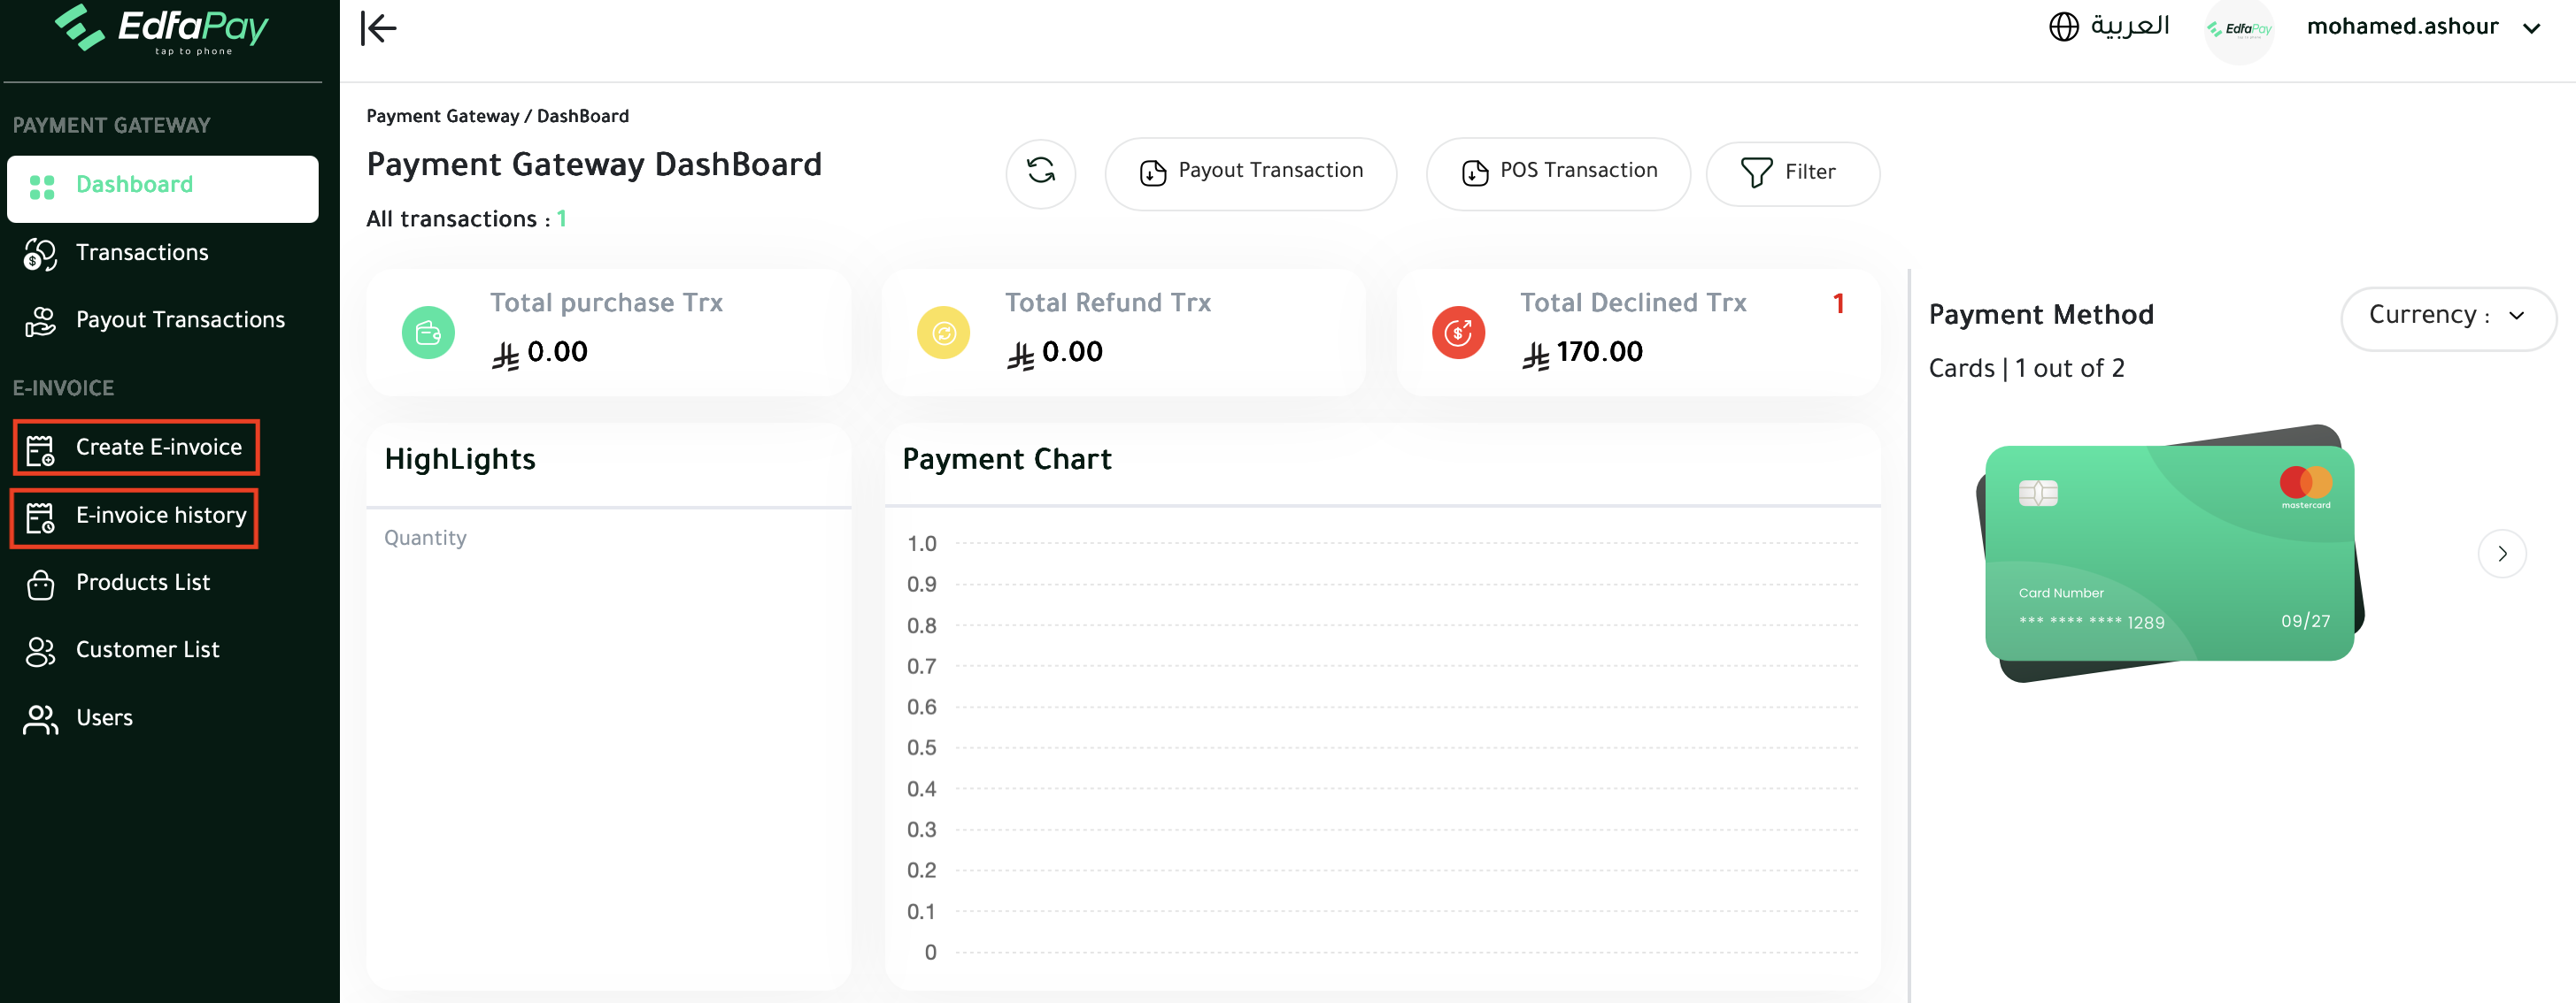Show the next payment card with the arrow
Viewport: 2576px width, 1003px height.
[2502, 554]
